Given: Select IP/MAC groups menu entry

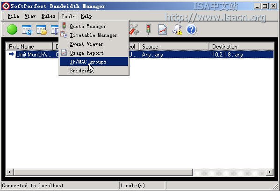Looking at the screenshot, I should coord(94,62).
